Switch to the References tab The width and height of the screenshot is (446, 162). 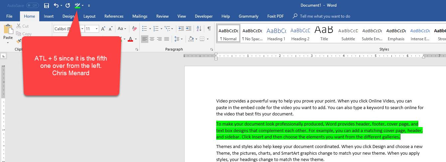114,16
